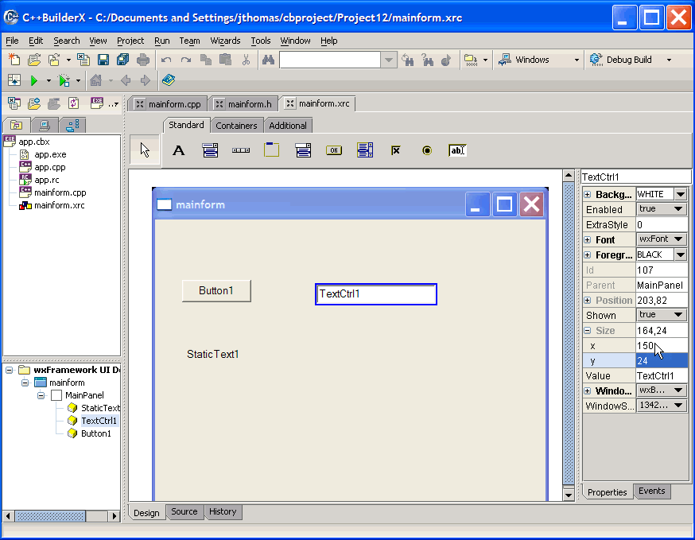Open the File menu
This screenshot has height=540, width=695.
click(x=12, y=41)
